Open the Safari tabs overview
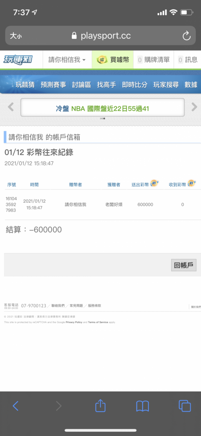Image resolution: width=201 pixels, height=436 pixels. (x=184, y=406)
